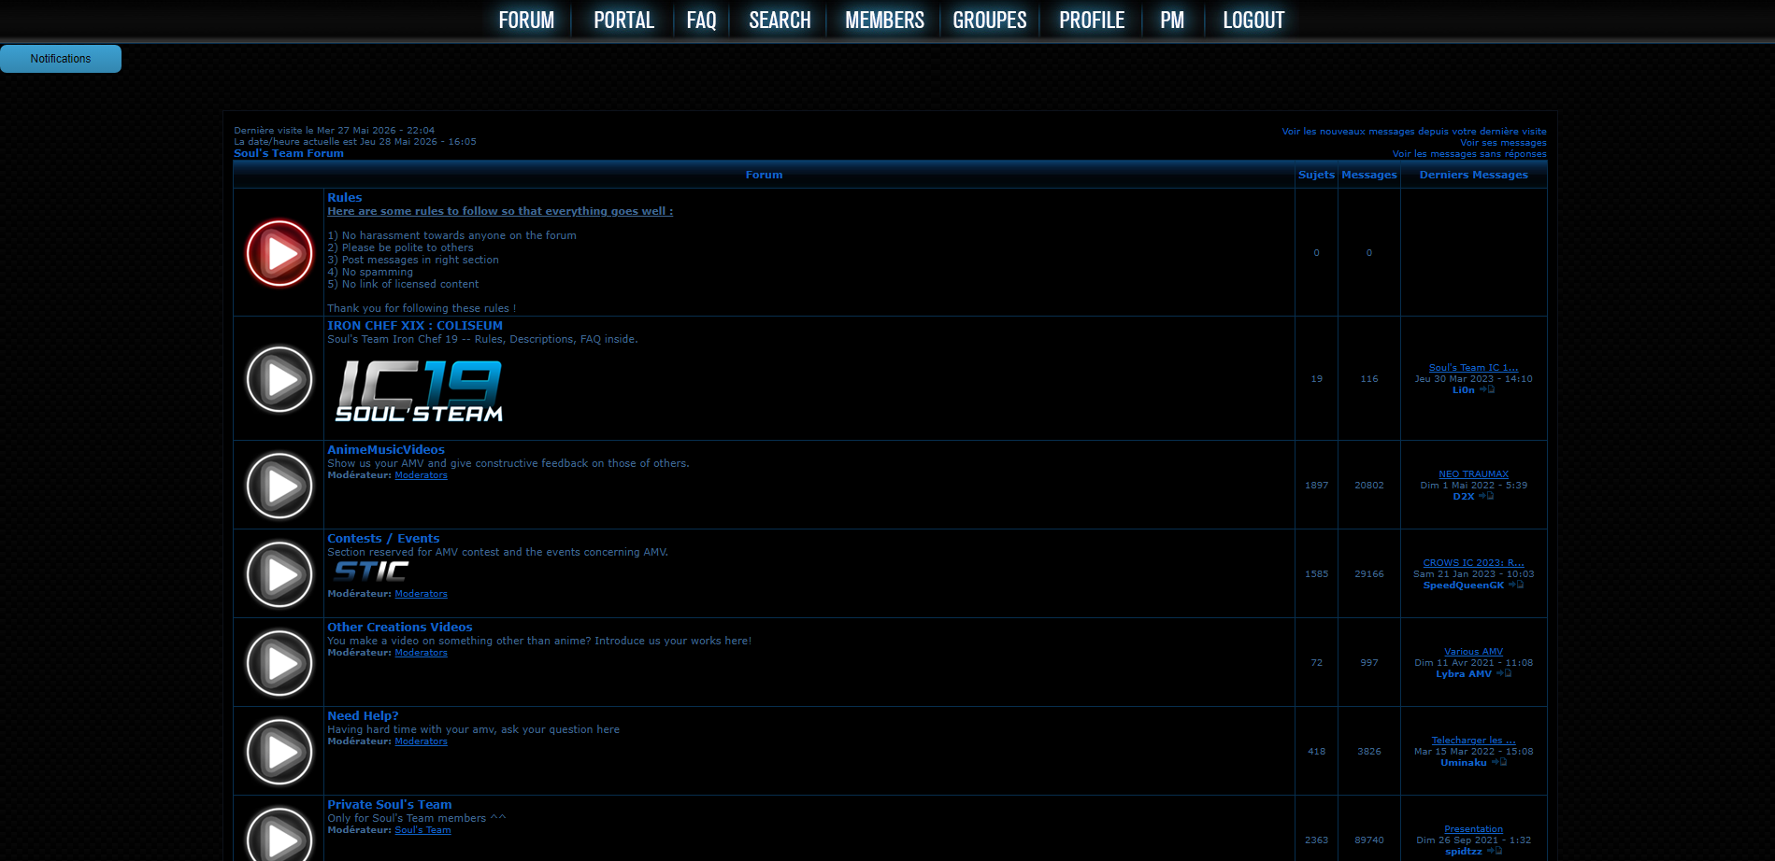Click the IC19 Soul's Team logo image
The image size is (1775, 861).
pos(419,391)
